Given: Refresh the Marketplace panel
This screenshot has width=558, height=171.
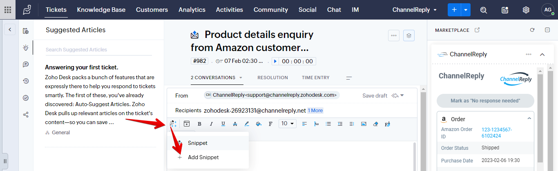Looking at the screenshot, I should [x=532, y=30].
